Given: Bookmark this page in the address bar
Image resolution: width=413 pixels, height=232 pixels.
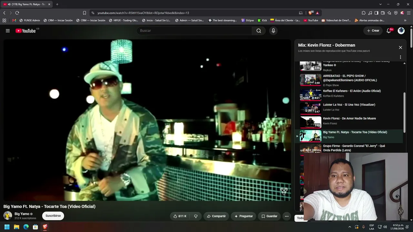Looking at the screenshot, I should pos(85,13).
